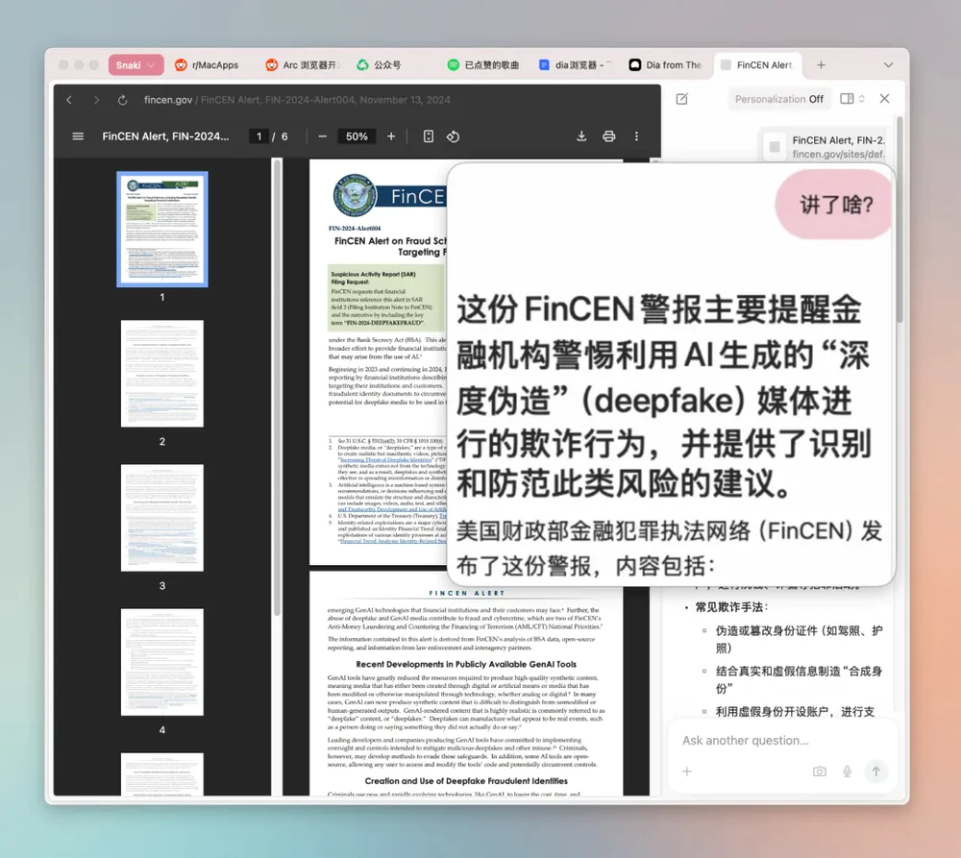The width and height of the screenshot is (961, 858).
Task: Rotate the PDF page
Action: pyautogui.click(x=452, y=136)
